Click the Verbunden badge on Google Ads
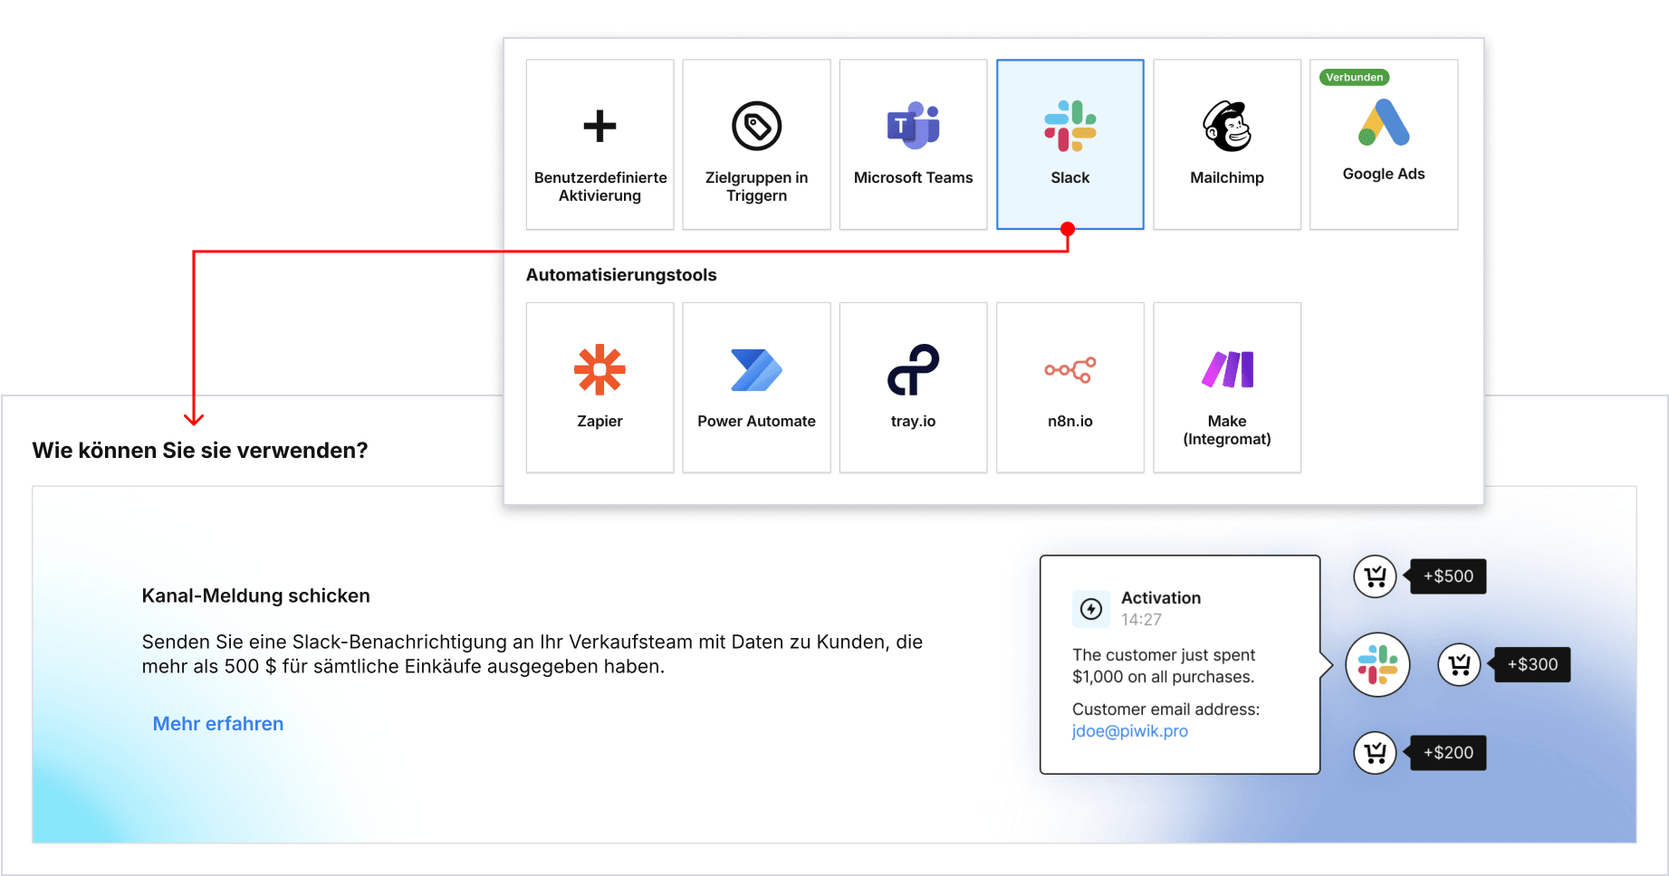The width and height of the screenshot is (1669, 876). tap(1354, 77)
